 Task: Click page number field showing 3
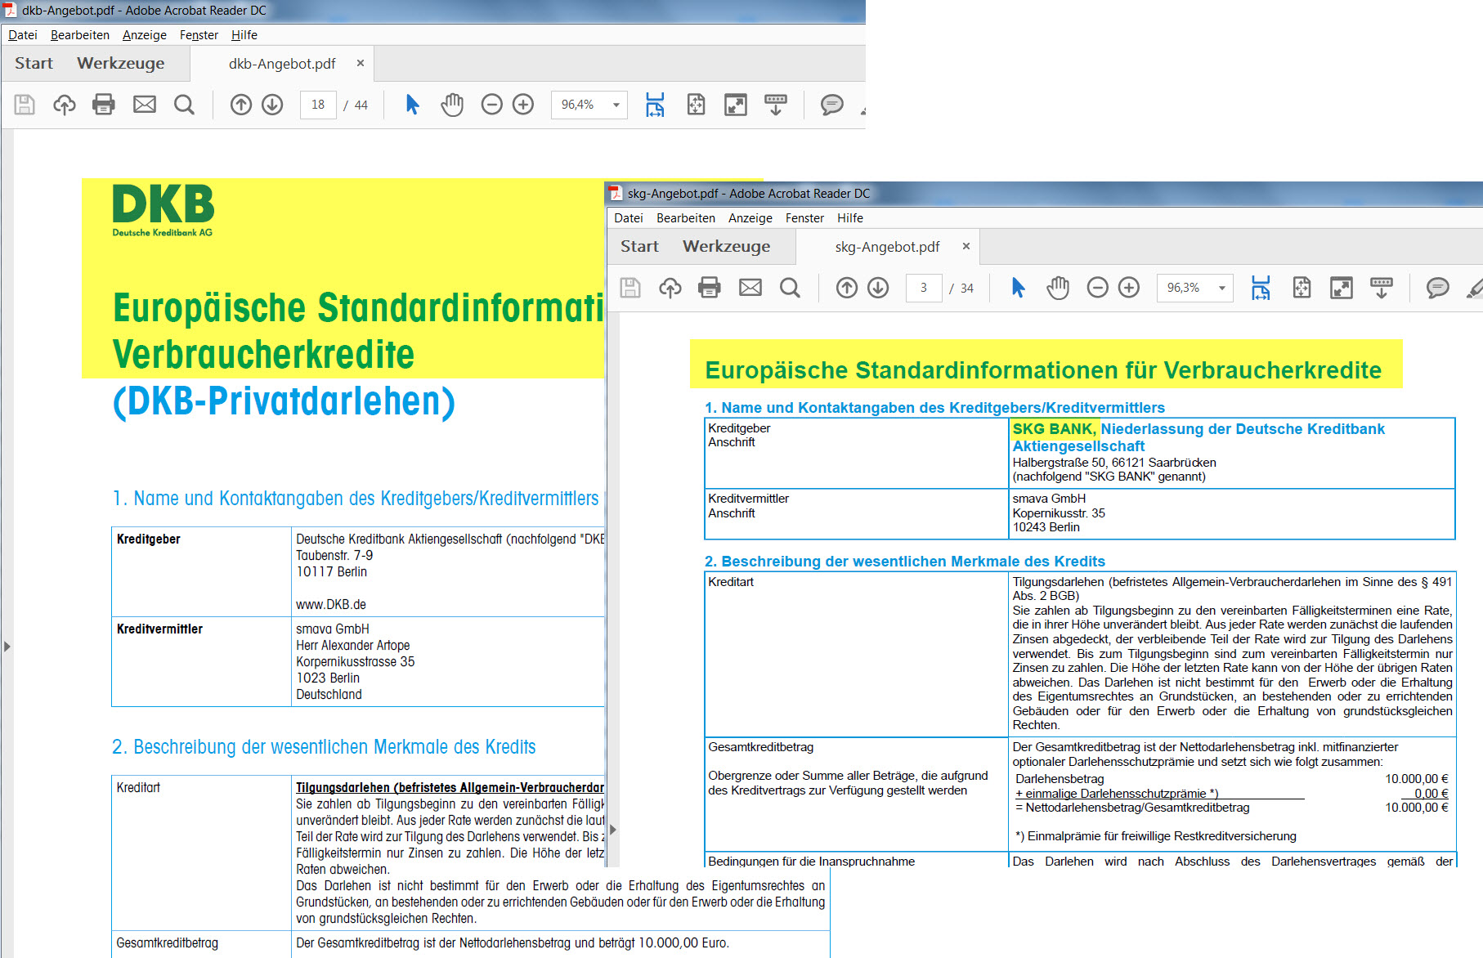924,288
